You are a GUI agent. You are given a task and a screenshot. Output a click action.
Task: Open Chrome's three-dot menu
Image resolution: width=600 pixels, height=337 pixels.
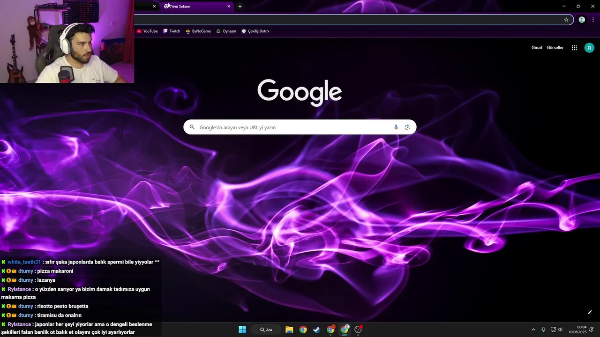[593, 20]
